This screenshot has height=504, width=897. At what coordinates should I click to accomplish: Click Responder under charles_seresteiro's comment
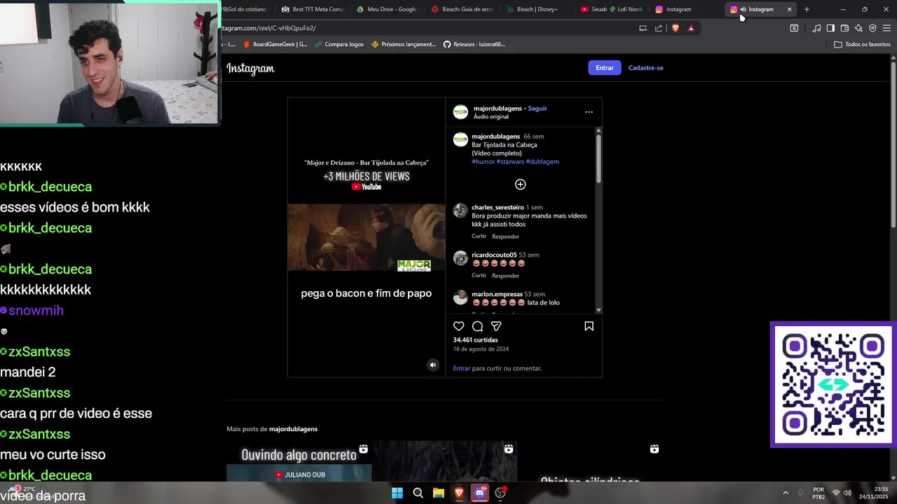505,237
